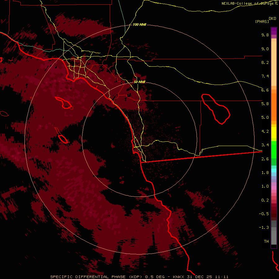Click the [PHAS] label near the legend
Viewport: 279px width, 279px height.
click(x=262, y=21)
